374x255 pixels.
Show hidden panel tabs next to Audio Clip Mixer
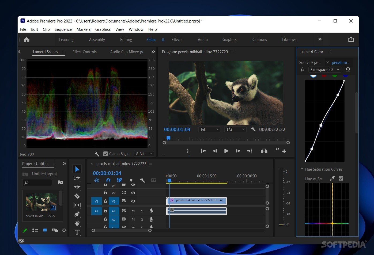(x=153, y=52)
